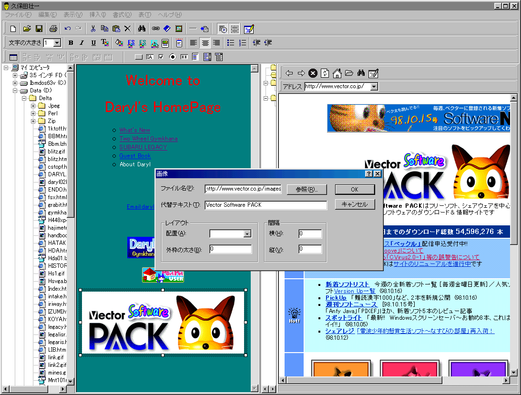This screenshot has width=521, height=395.
Task: Select the blitz.gif file in the tree
Action: (x=57, y=152)
